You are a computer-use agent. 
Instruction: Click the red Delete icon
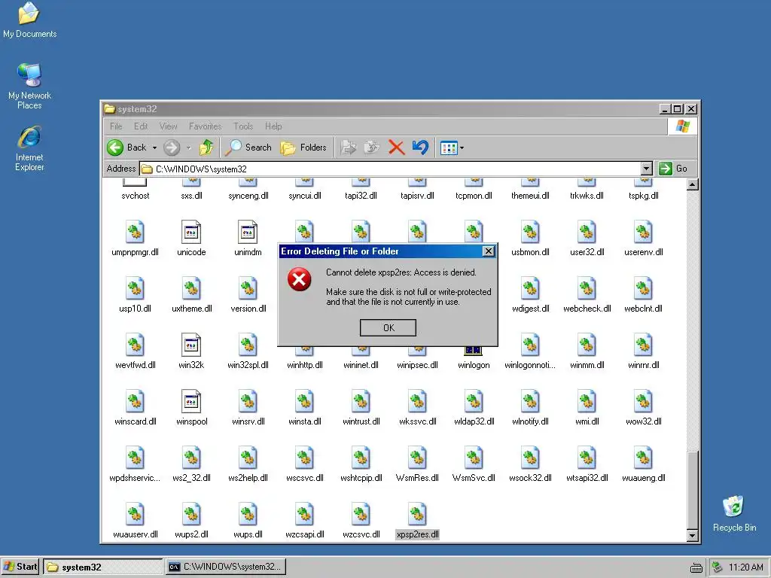click(396, 148)
